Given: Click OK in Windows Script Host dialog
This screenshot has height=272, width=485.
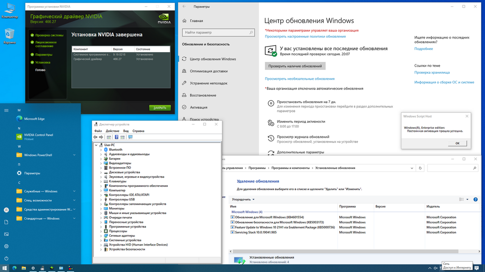Looking at the screenshot, I should [x=457, y=143].
